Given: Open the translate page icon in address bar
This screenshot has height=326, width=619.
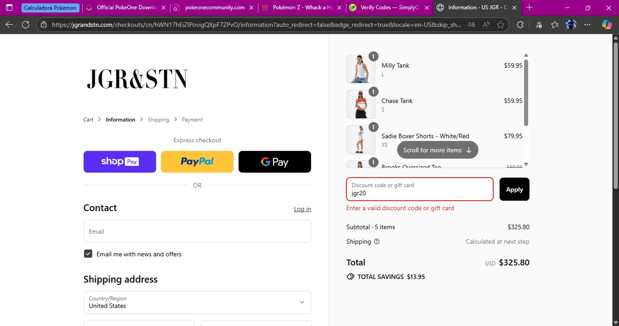Looking at the screenshot, I should pos(471,25).
